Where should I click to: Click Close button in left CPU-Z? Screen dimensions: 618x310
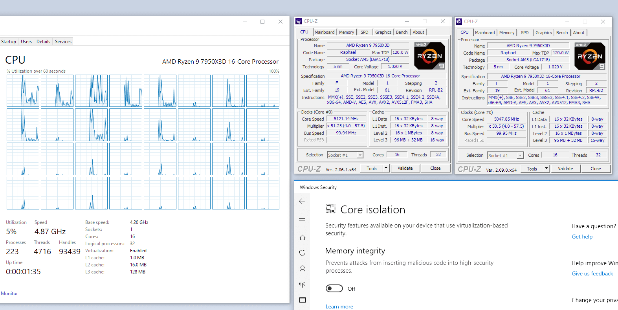pos(435,168)
